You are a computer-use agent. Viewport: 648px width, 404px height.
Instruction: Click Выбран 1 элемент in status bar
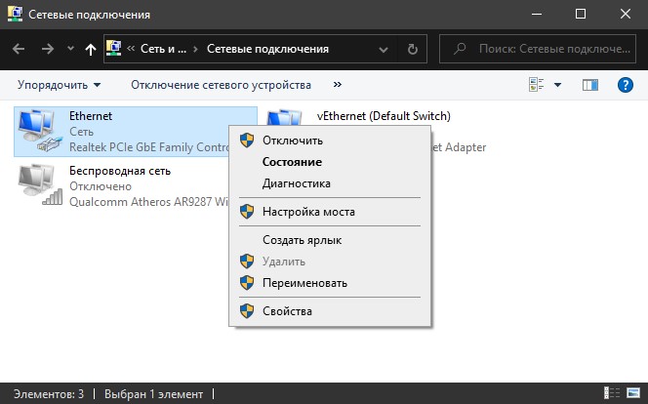pyautogui.click(x=154, y=394)
